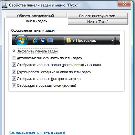Open the Панели инструментов tab
This screenshot has width=135, height=135.
pos(97,16)
